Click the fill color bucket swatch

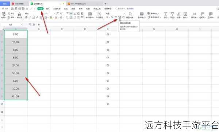pos(51,17)
